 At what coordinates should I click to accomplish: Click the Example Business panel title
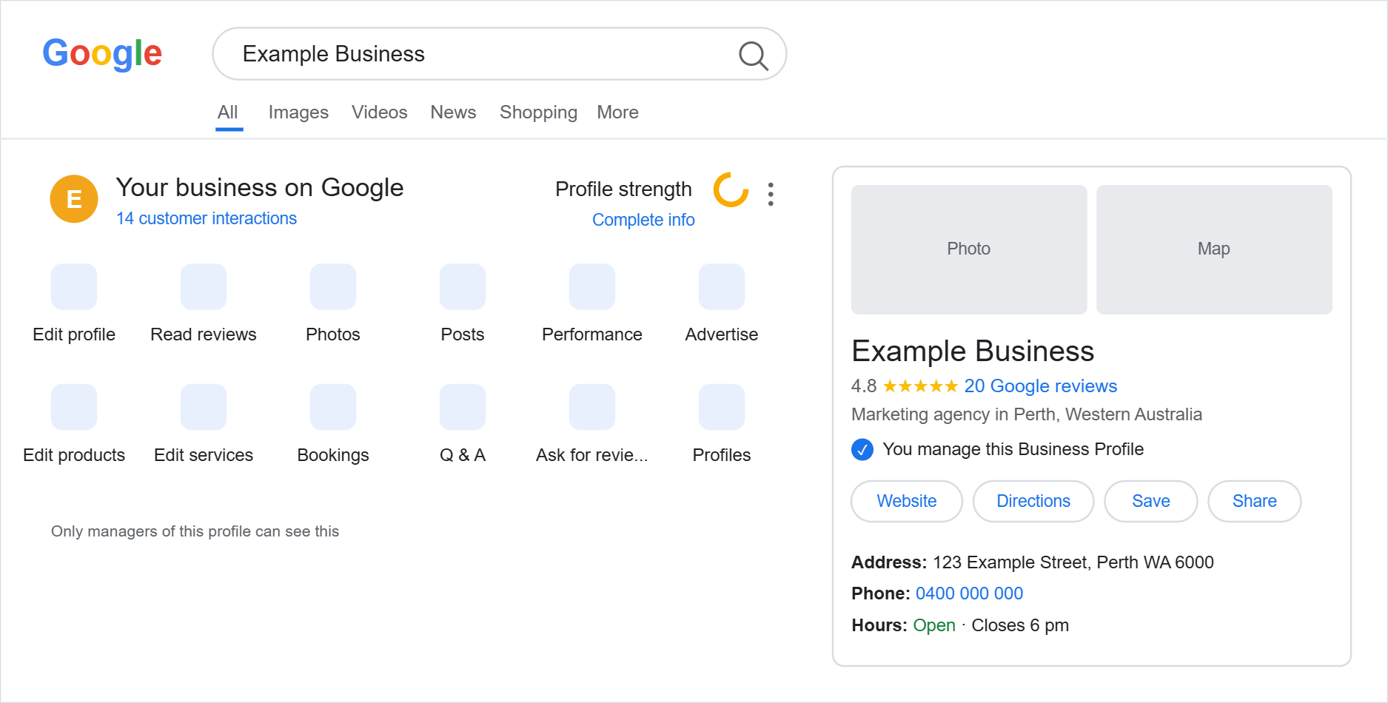coord(973,351)
